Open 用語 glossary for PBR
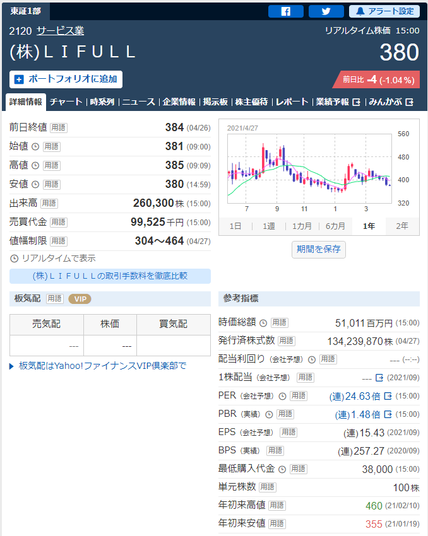The height and width of the screenshot is (536, 428). [x=285, y=414]
